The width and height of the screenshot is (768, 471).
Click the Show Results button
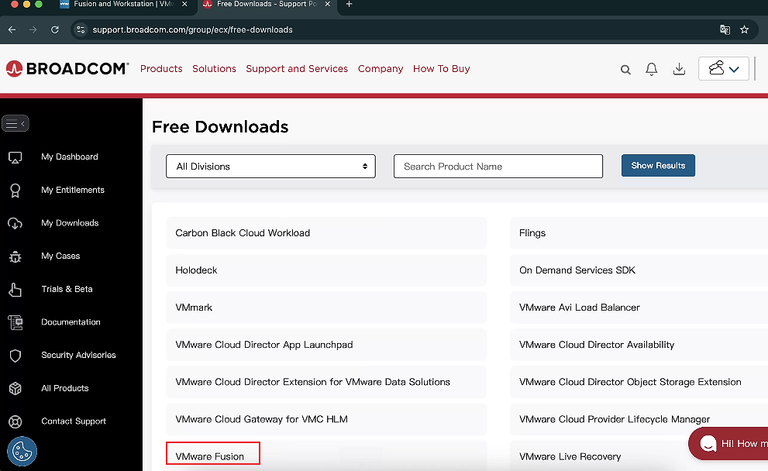[658, 166]
